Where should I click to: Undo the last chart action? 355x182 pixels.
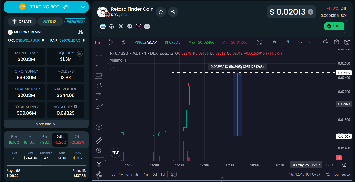pos(300,42)
